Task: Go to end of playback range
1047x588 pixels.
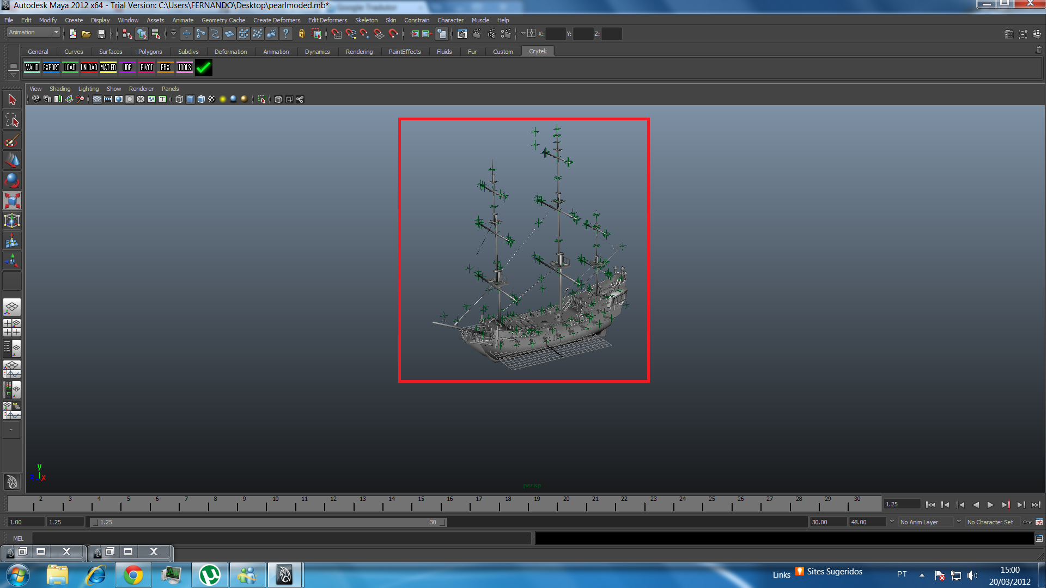Action: (1036, 505)
